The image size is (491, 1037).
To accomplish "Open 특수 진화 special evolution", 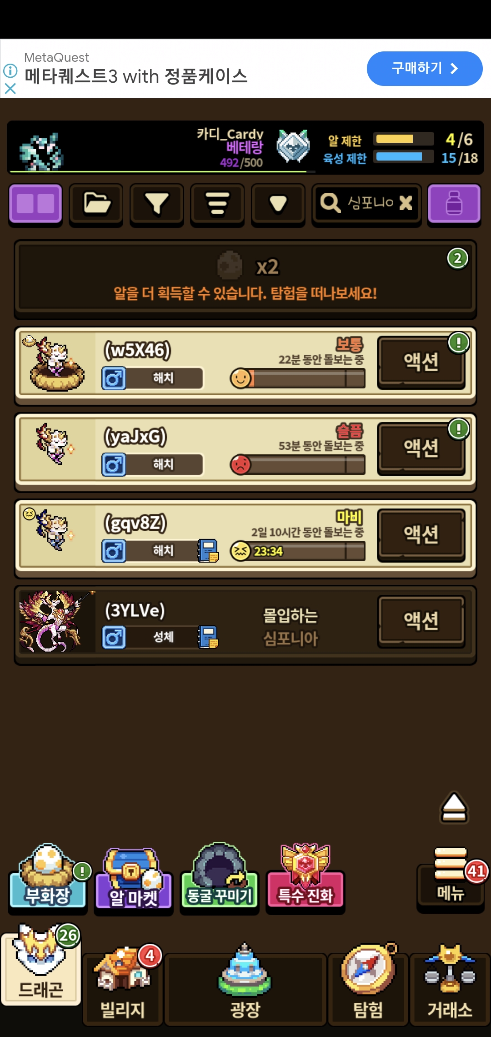I will 305,879.
